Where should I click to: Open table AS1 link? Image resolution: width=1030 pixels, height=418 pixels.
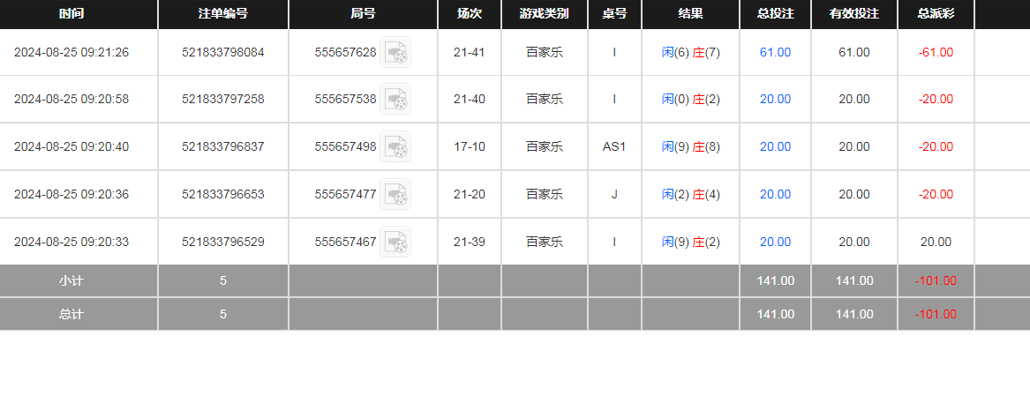pos(614,147)
